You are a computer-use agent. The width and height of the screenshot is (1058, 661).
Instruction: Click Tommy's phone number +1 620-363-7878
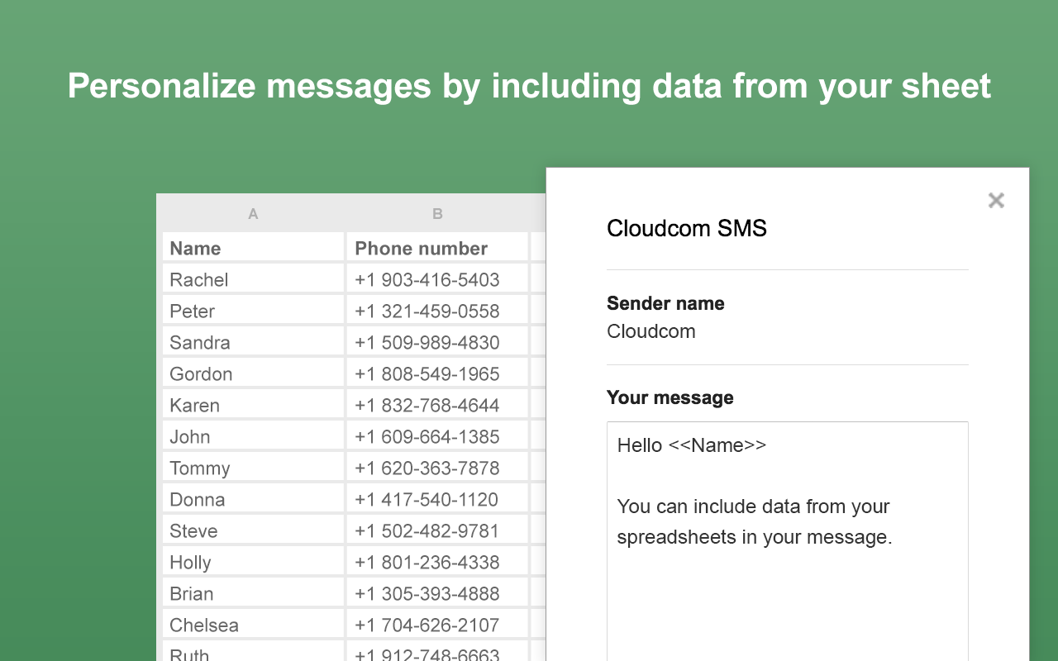437,468
